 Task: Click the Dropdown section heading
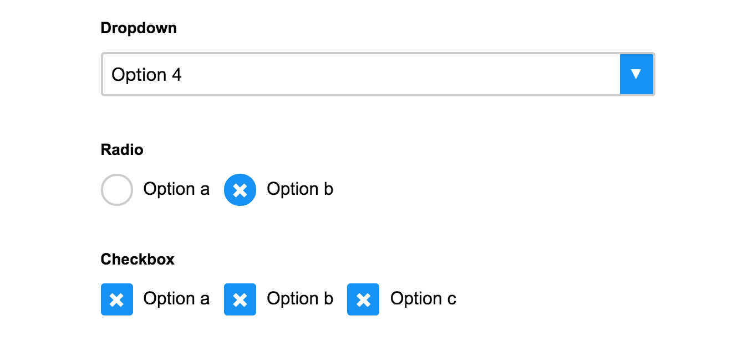coord(139,28)
